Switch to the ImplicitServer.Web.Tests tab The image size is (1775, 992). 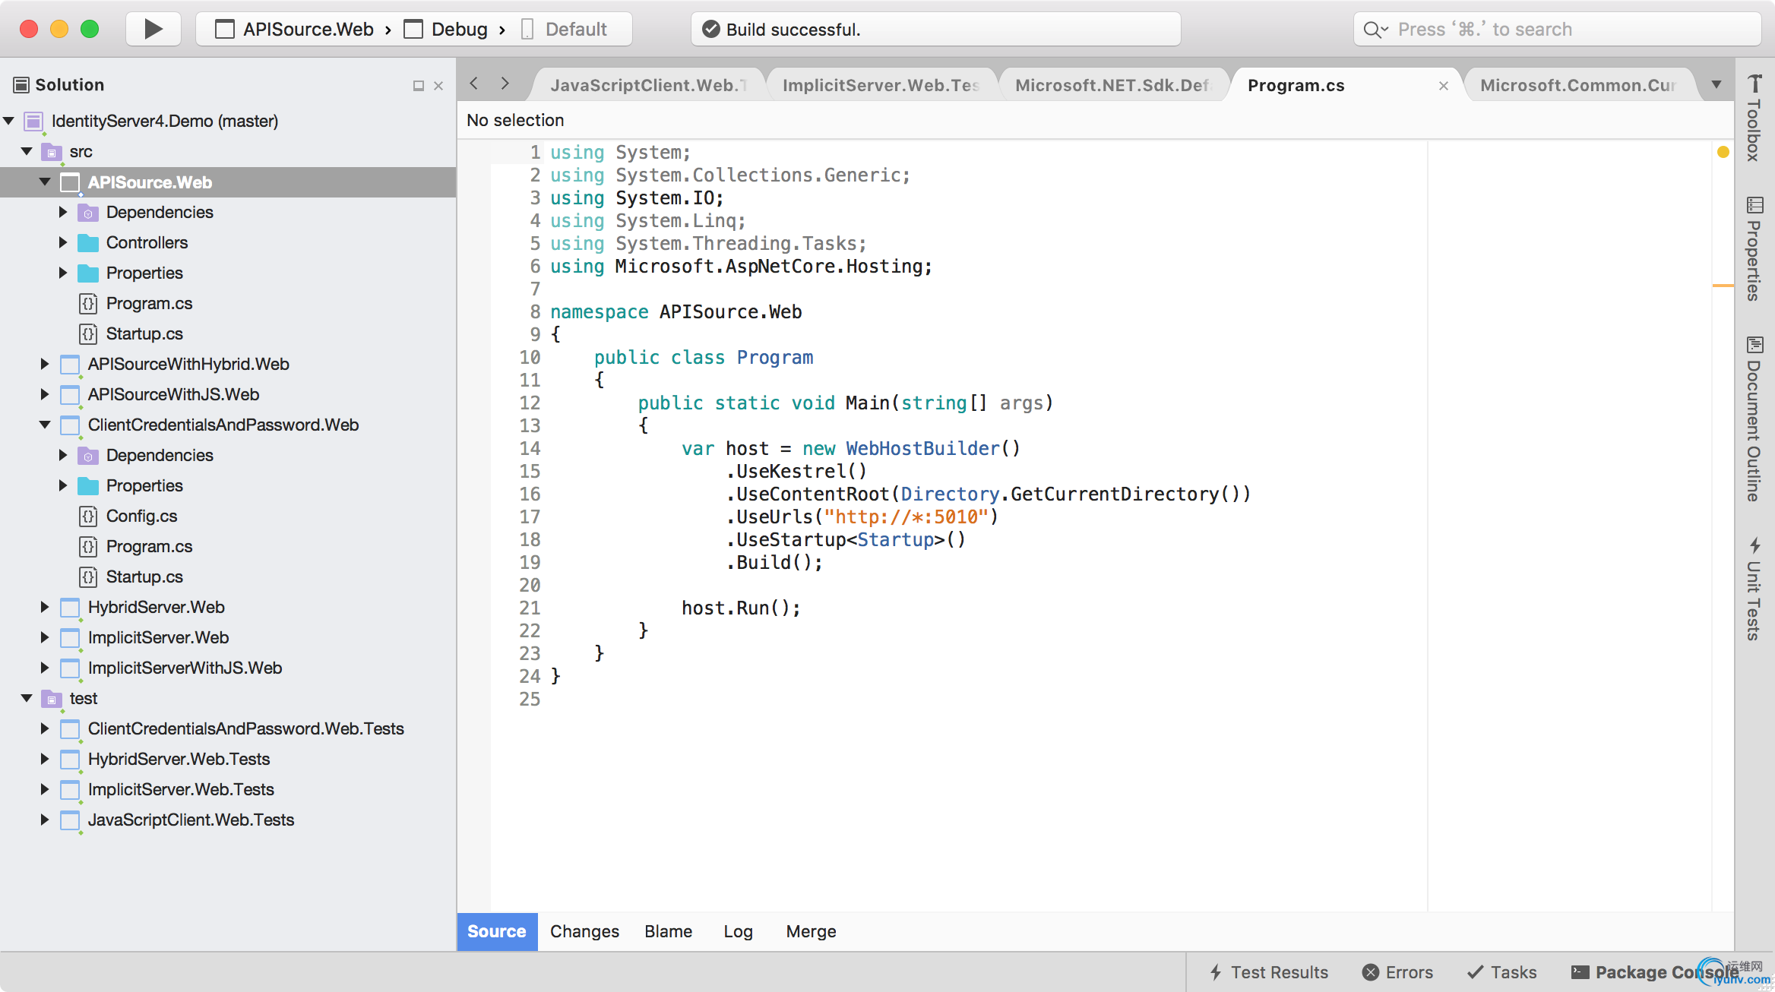881,85
